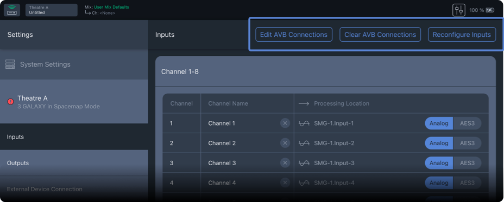This screenshot has height=202, width=504.
Task: Edit the Channel 1 name field
Action: (247, 123)
